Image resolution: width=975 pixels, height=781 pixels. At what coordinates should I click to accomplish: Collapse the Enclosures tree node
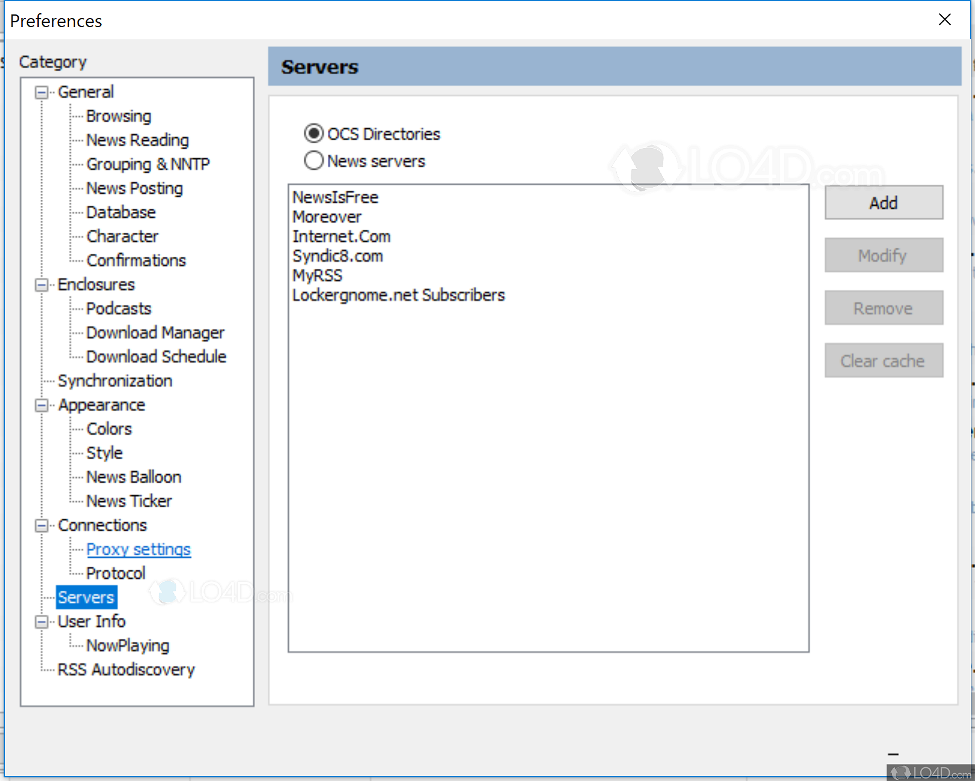tap(42, 285)
